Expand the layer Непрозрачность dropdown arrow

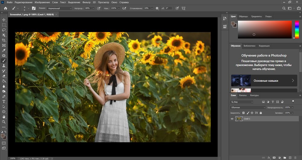point(292,107)
